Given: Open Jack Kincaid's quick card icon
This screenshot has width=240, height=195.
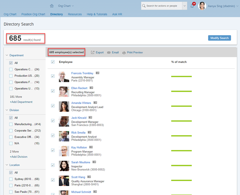Looking at the screenshot, I should (x=90, y=118).
